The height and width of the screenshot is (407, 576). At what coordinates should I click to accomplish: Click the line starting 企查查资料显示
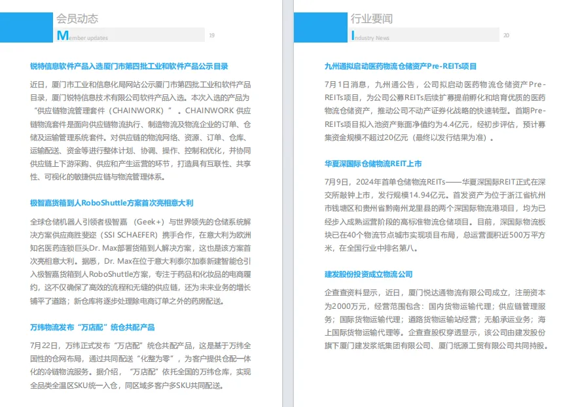click(x=435, y=292)
